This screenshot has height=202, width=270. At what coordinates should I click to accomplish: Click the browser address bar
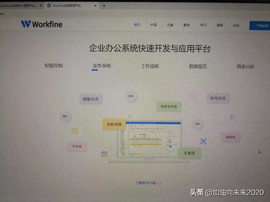coord(135,14)
